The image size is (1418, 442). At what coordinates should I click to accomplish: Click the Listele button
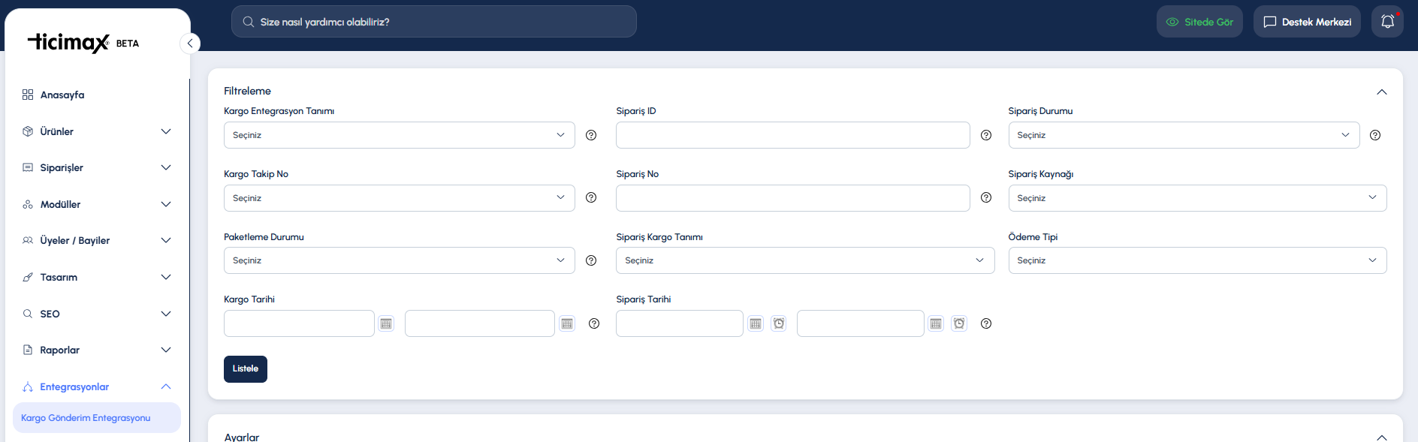pyautogui.click(x=246, y=369)
